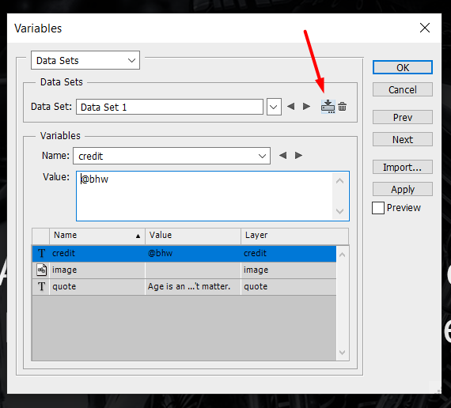
Task: Select the quote variable row
Action: coord(184,287)
